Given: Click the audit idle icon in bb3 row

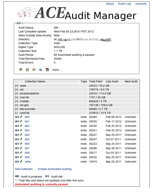Looking at the screenshot, I should pos(17,130).
